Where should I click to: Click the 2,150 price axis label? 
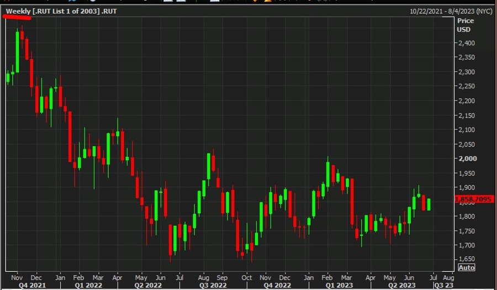coord(467,115)
